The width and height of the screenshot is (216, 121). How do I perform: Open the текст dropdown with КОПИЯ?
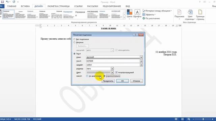tap(141, 61)
